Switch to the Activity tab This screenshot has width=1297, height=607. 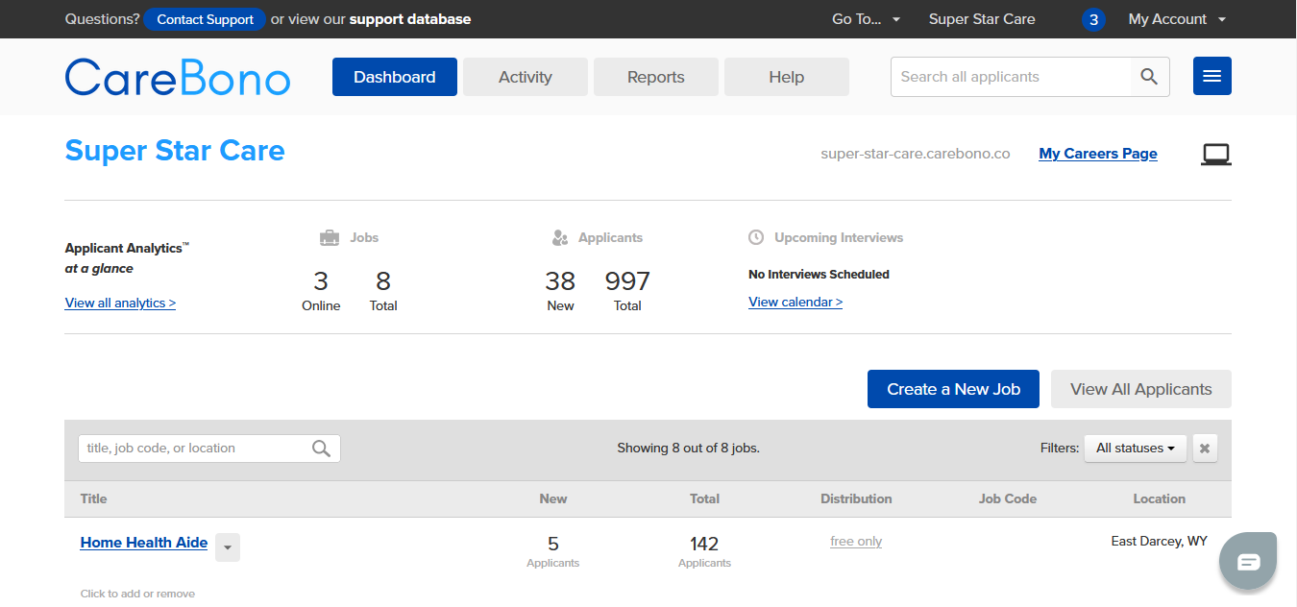[x=526, y=77]
